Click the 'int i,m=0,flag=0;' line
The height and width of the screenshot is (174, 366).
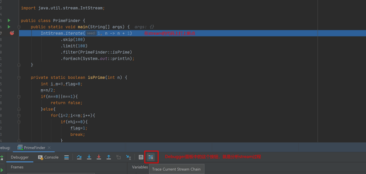tap(62, 84)
